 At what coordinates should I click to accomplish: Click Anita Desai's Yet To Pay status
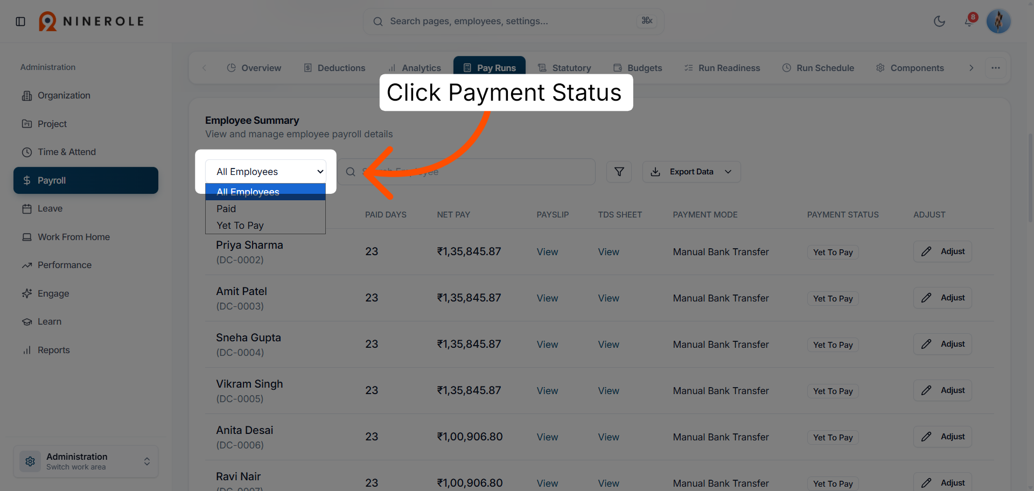coord(833,438)
